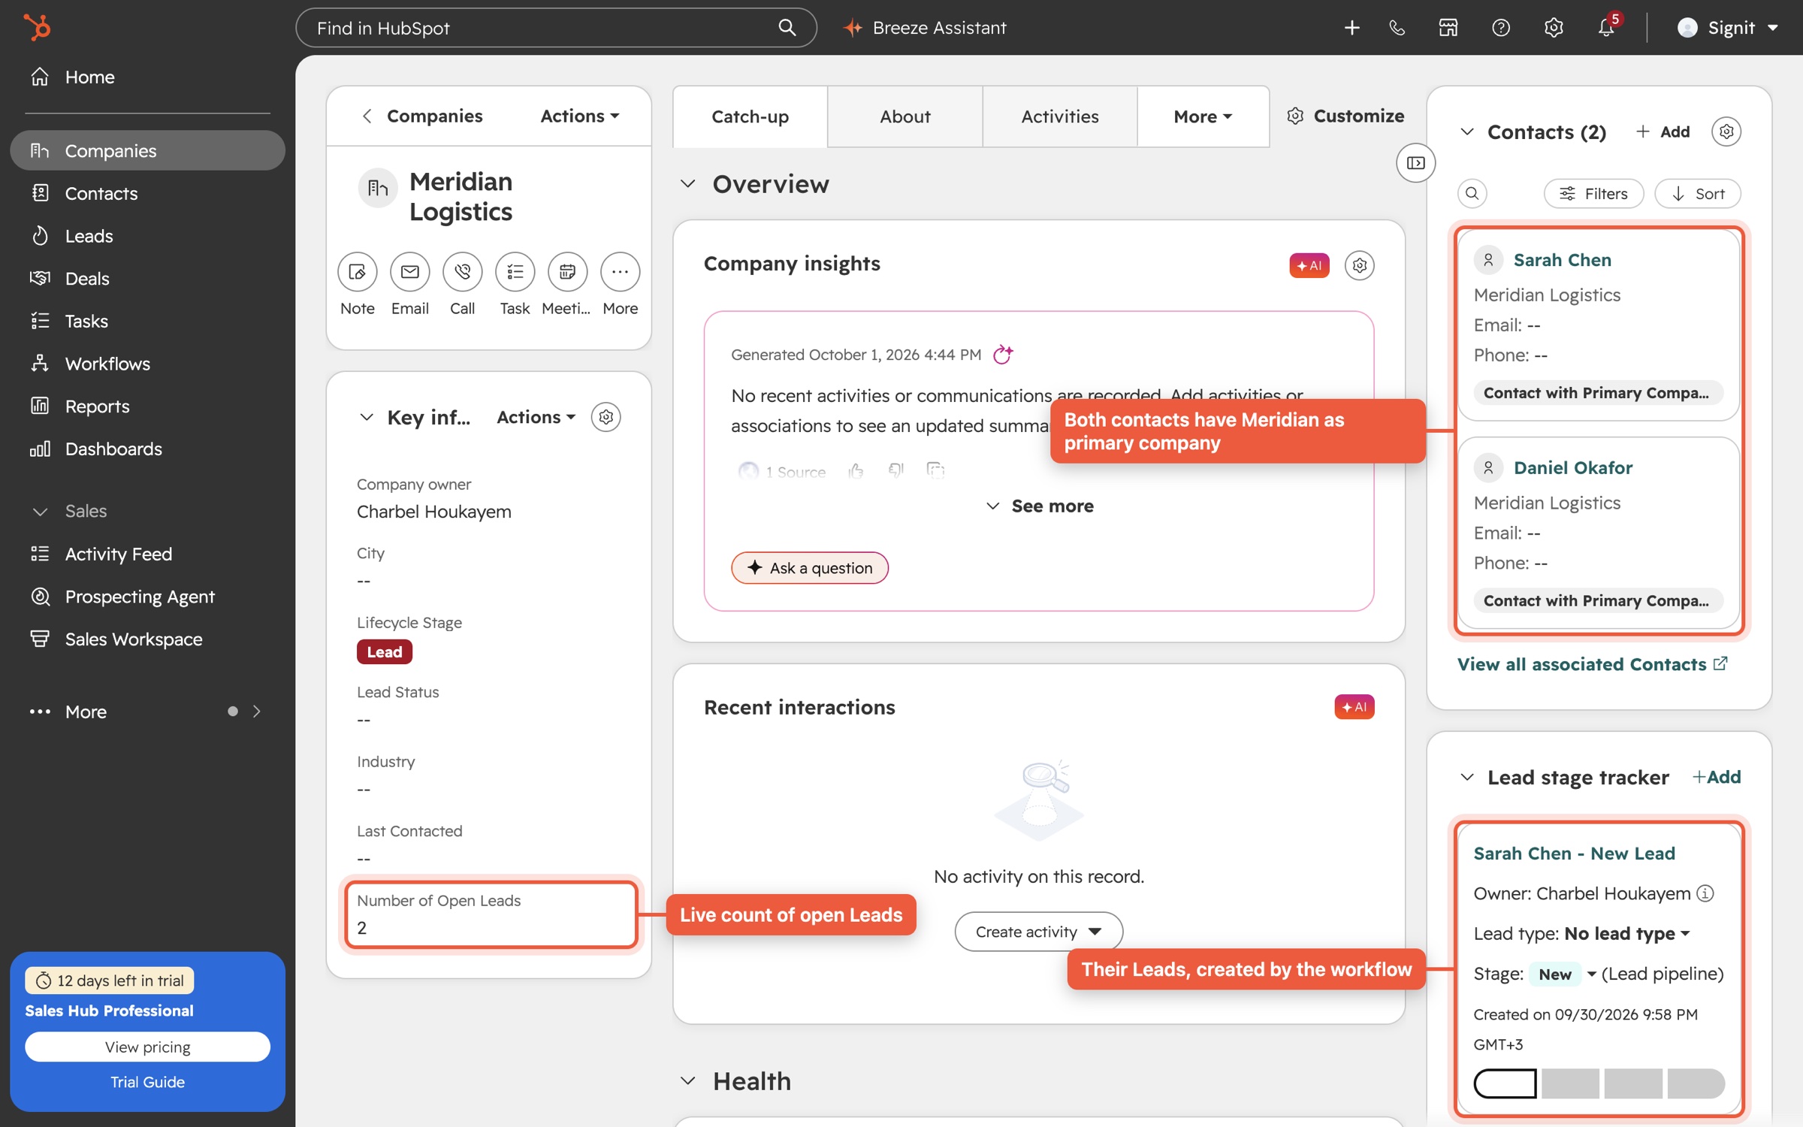This screenshot has width=1803, height=1127.
Task: Click the Note action icon
Action: [357, 271]
